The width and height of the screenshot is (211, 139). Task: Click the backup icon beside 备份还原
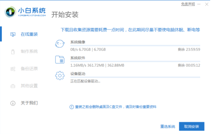pyautogui.click(x=13, y=69)
